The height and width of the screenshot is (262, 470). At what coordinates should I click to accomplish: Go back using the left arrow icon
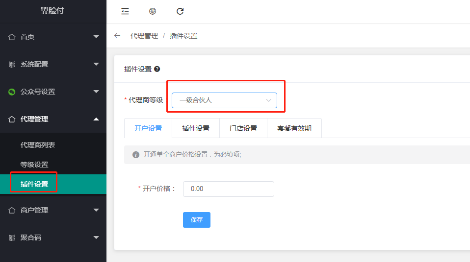(117, 36)
